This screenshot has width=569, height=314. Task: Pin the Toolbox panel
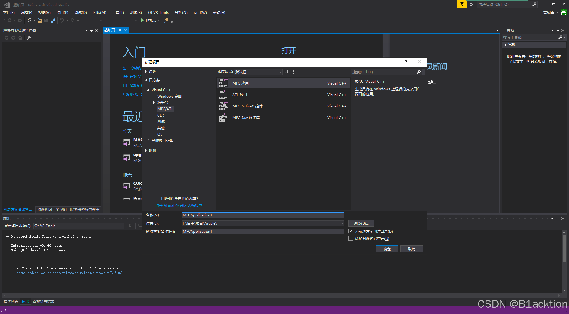[x=558, y=30]
